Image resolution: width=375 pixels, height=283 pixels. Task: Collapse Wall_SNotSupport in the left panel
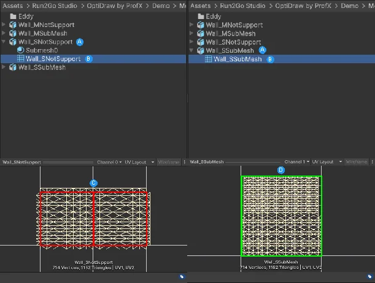pyautogui.click(x=3, y=42)
